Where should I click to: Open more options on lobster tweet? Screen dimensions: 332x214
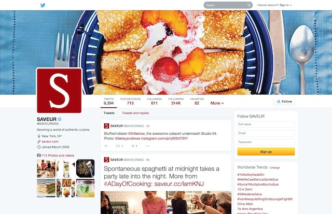[x=147, y=146]
